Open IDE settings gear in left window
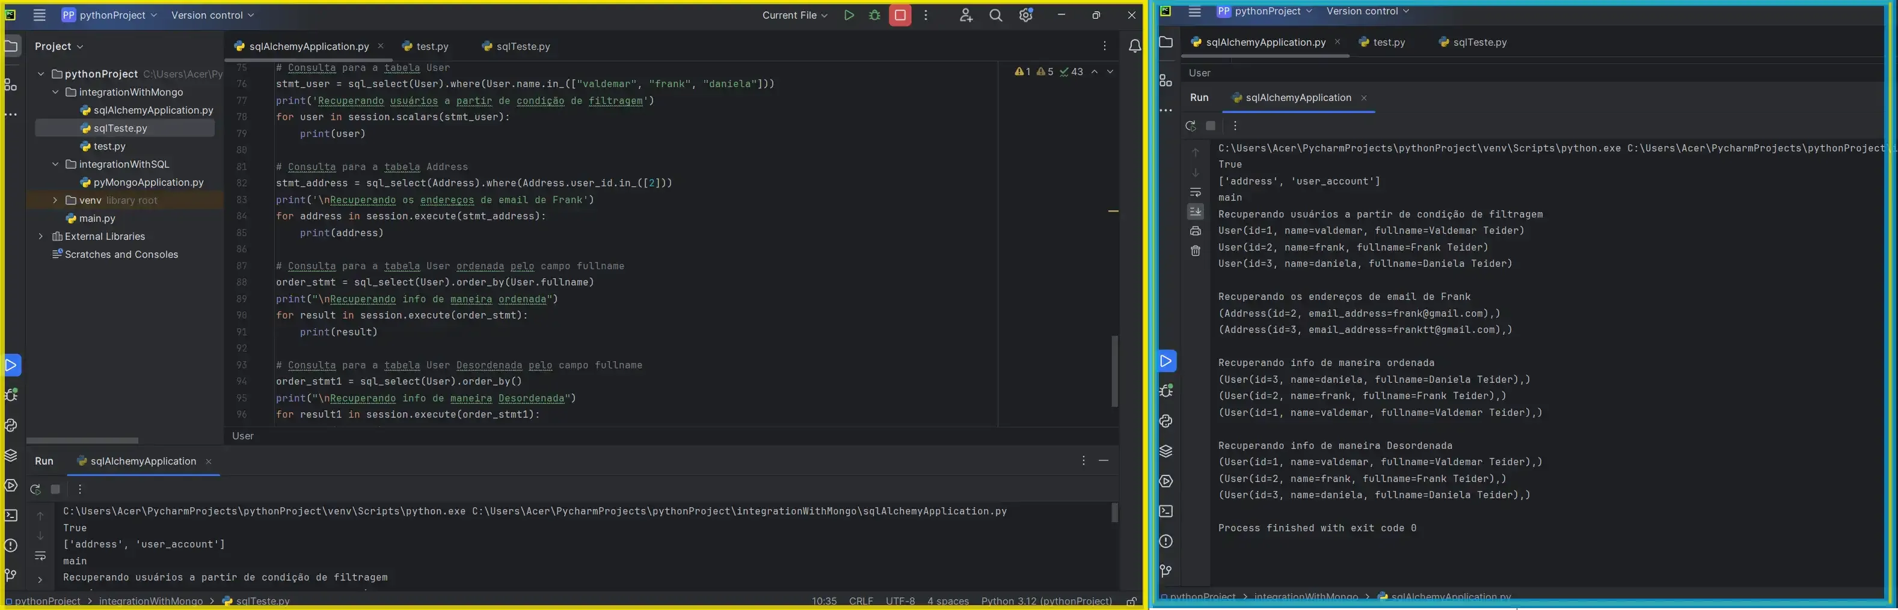Screen dimensions: 1898x610 click(x=1025, y=16)
